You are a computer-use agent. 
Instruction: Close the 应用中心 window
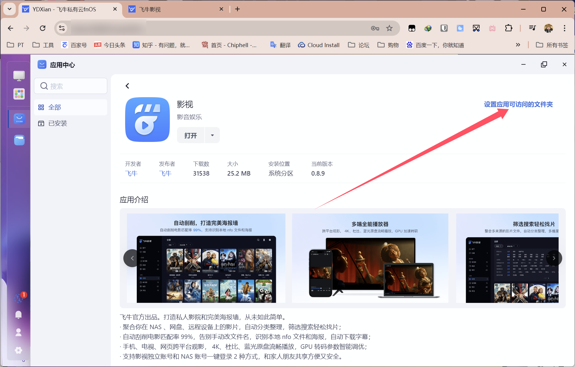pos(564,64)
